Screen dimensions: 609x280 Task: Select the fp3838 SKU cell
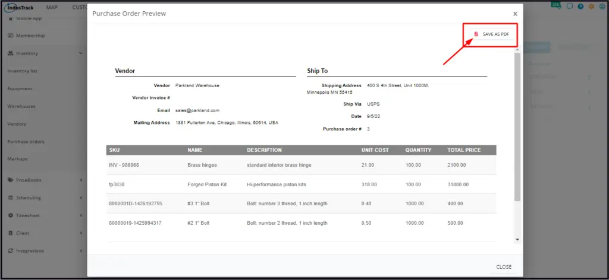pyautogui.click(x=117, y=184)
